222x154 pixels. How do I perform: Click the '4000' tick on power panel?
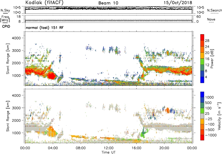[x=16, y=38]
